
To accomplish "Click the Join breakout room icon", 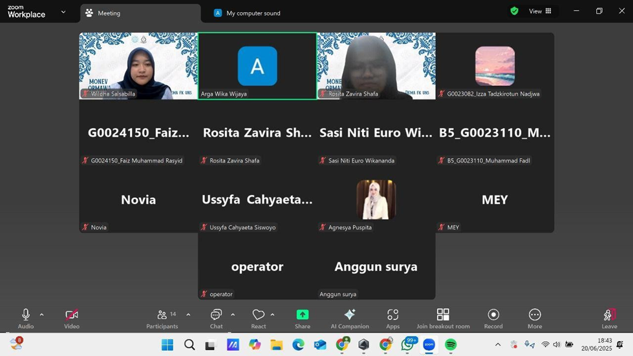I will click(443, 317).
